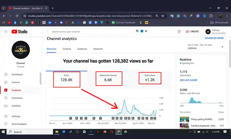Click SEE LIVE COUNT link

tap(188, 80)
